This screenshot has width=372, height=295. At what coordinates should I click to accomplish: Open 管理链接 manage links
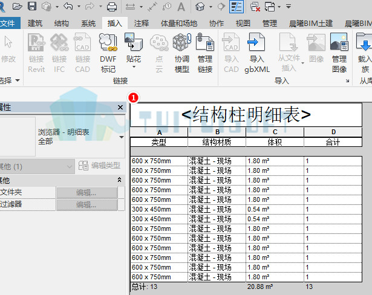click(205, 53)
